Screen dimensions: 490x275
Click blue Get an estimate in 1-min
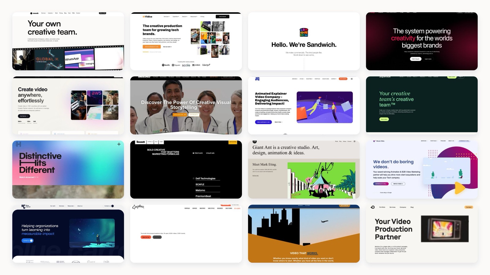(x=263, y=122)
